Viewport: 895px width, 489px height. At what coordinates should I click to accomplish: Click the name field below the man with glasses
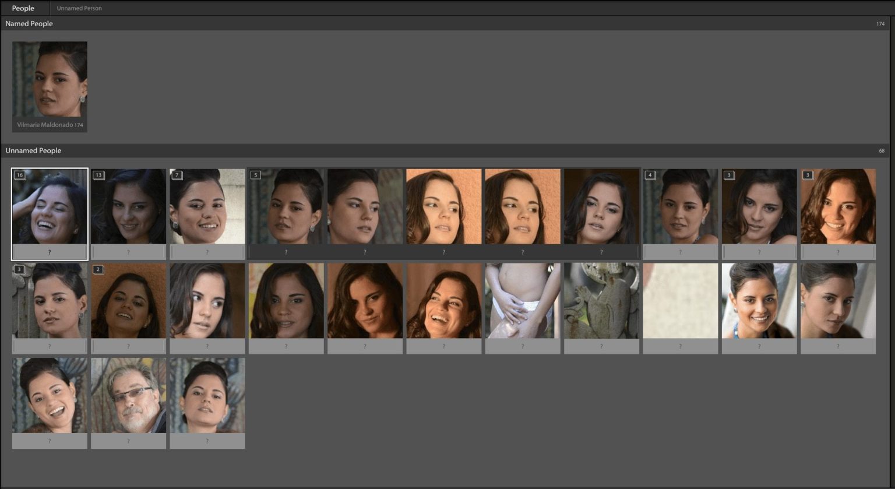point(128,441)
